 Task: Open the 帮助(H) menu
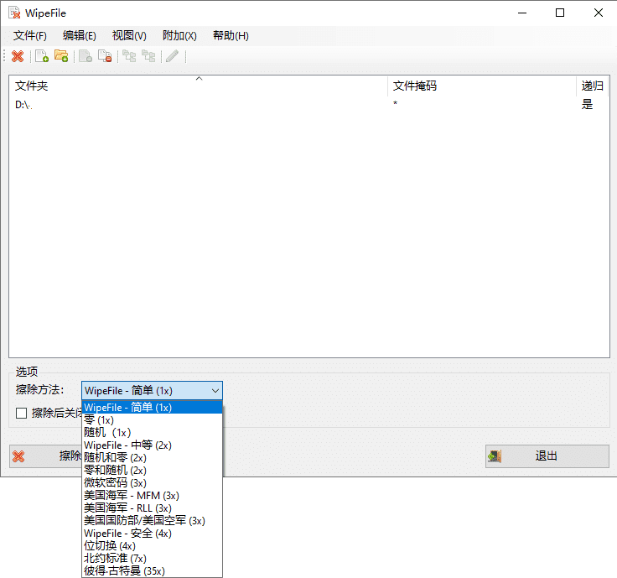[x=231, y=35]
